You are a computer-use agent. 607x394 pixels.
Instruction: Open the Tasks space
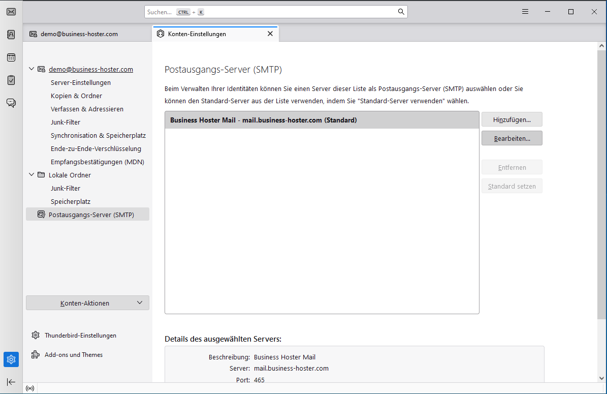(x=11, y=80)
